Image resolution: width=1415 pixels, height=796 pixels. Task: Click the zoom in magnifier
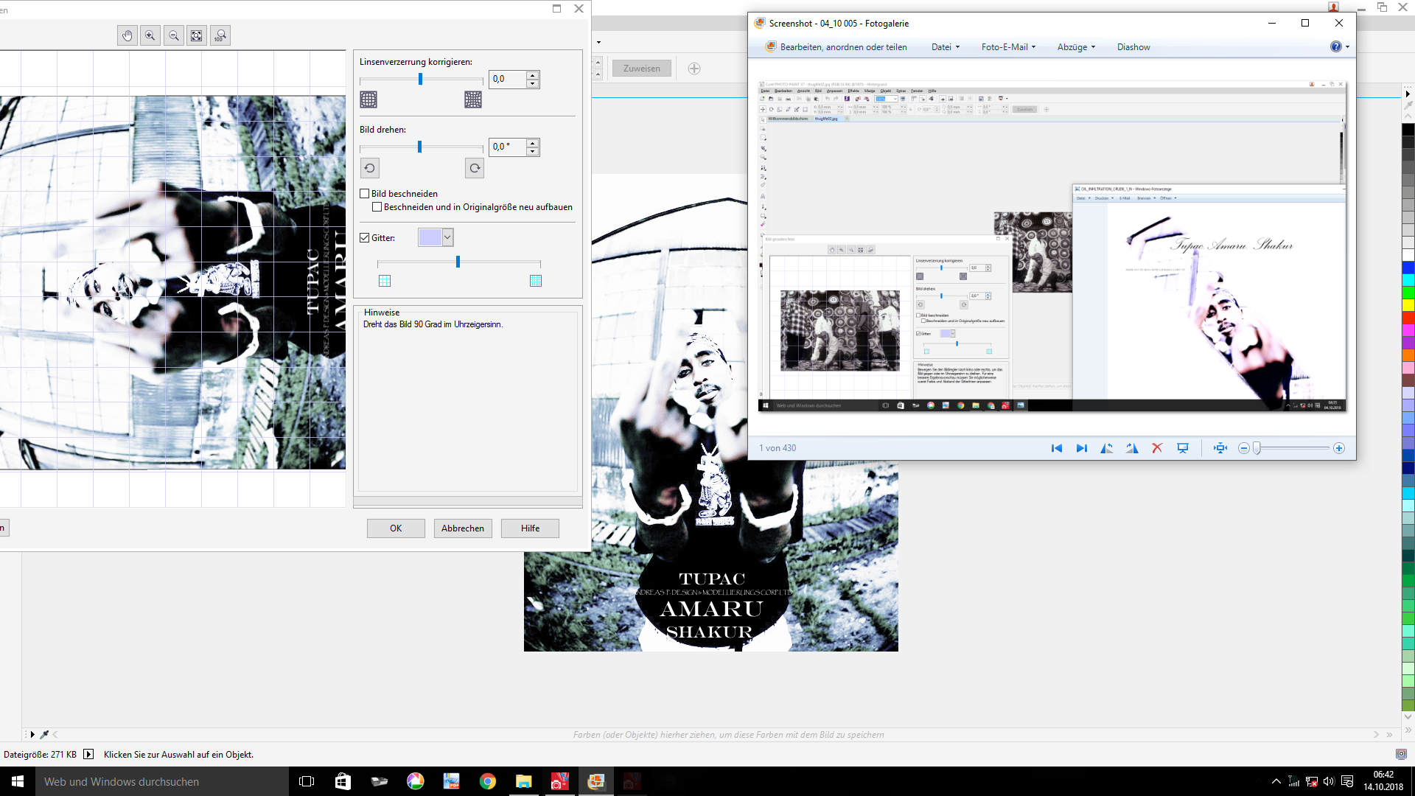click(x=150, y=35)
